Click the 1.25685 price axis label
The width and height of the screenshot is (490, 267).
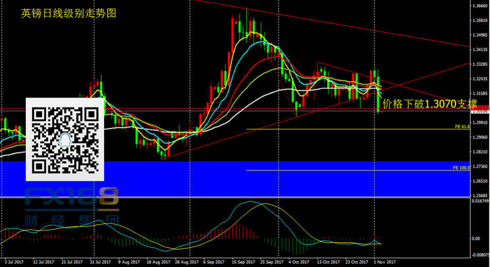pos(480,195)
